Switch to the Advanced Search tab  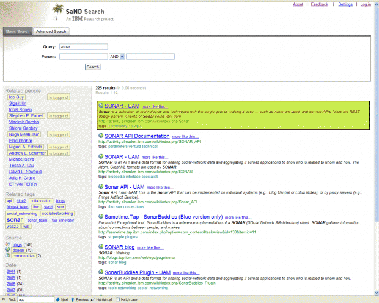tap(51, 31)
